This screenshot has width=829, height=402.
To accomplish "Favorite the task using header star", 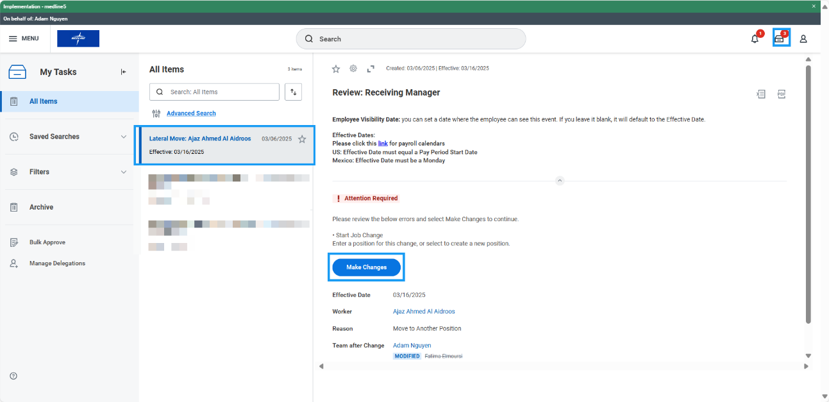I will 335,69.
